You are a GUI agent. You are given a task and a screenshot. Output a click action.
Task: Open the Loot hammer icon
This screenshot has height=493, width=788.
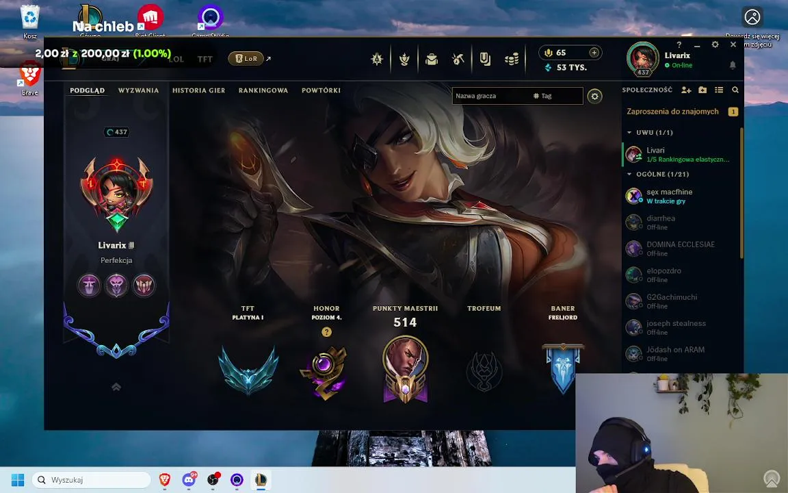pyautogui.click(x=458, y=60)
